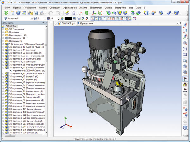
Task: Click the Undo arrow icon
Action: pos(51,13)
